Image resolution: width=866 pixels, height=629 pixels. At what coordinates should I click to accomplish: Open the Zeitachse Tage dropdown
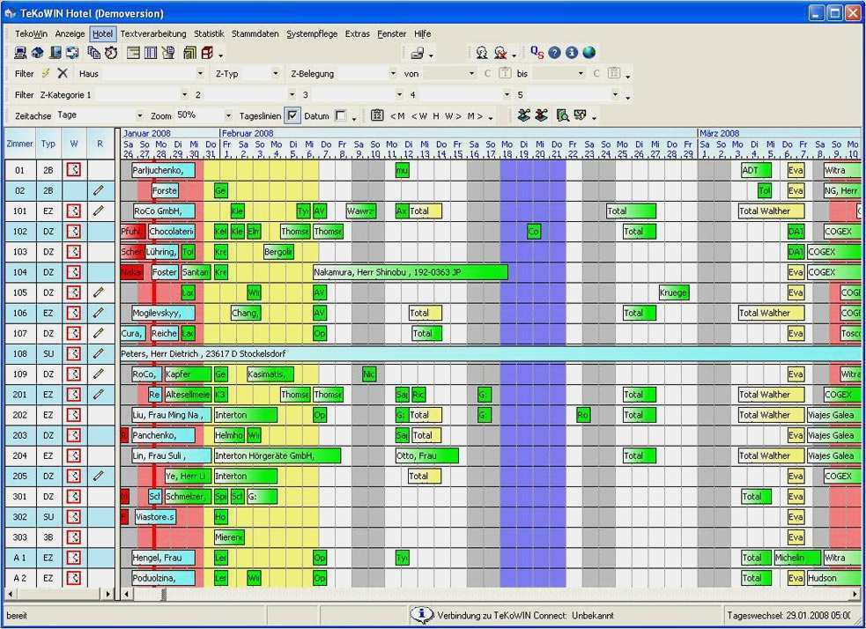coord(139,115)
